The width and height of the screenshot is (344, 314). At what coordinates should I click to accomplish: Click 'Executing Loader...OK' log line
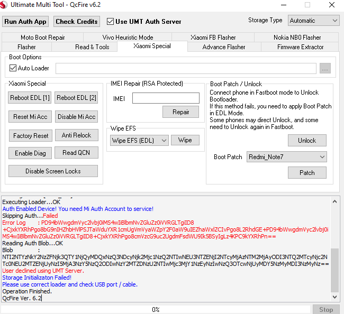(31, 202)
